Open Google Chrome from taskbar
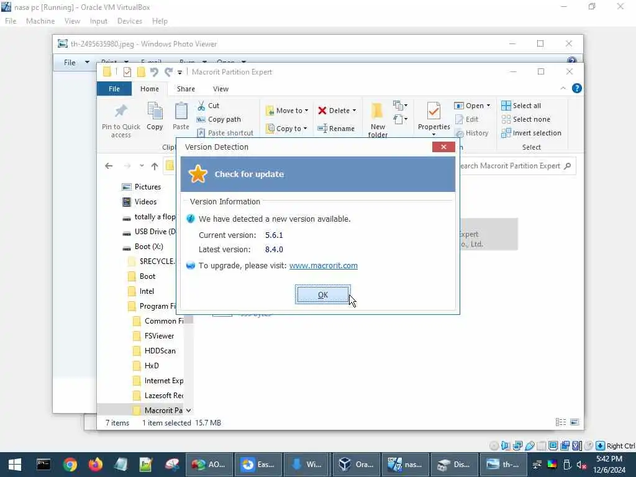The height and width of the screenshot is (477, 636). (70, 465)
